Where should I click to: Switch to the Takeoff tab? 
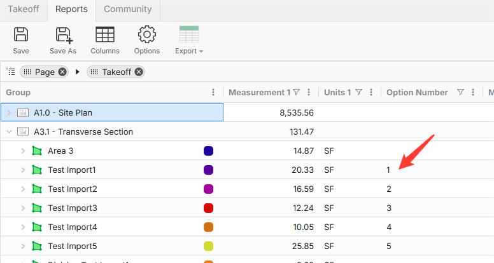pos(23,10)
